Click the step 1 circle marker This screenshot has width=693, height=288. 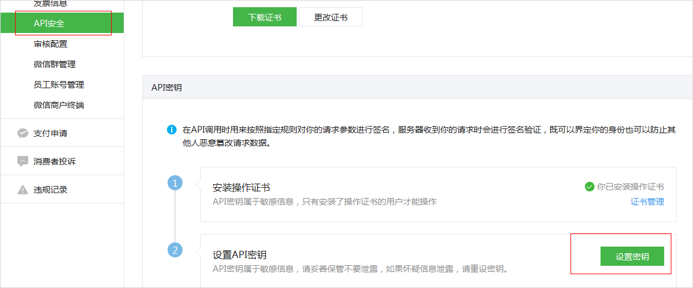(x=175, y=183)
